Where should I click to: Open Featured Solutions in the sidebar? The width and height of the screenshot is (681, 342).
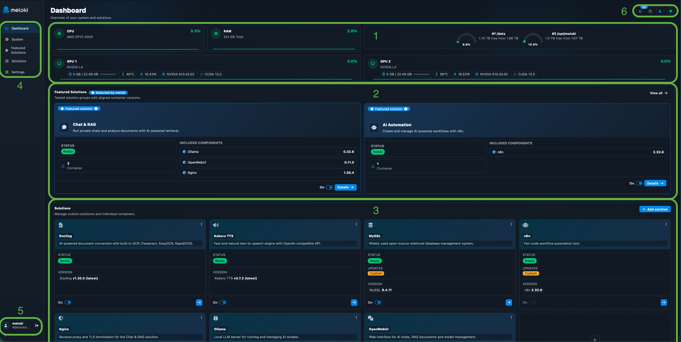[21, 50]
